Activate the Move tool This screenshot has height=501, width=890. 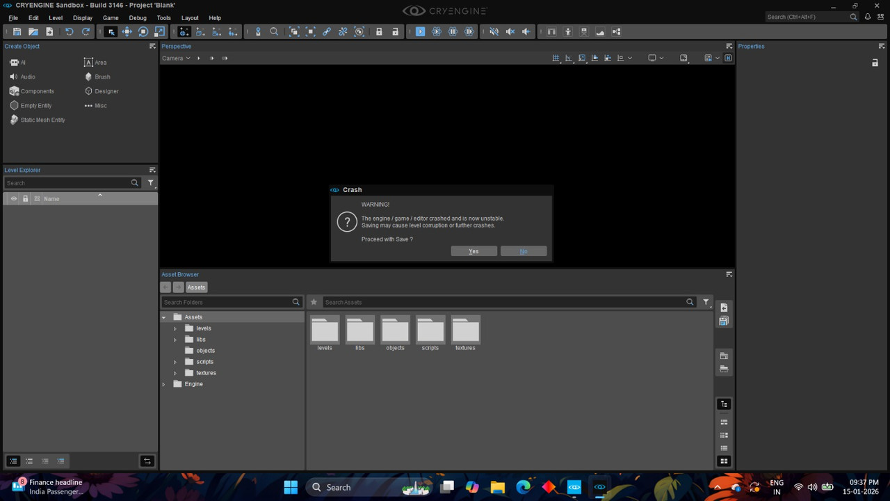point(127,32)
